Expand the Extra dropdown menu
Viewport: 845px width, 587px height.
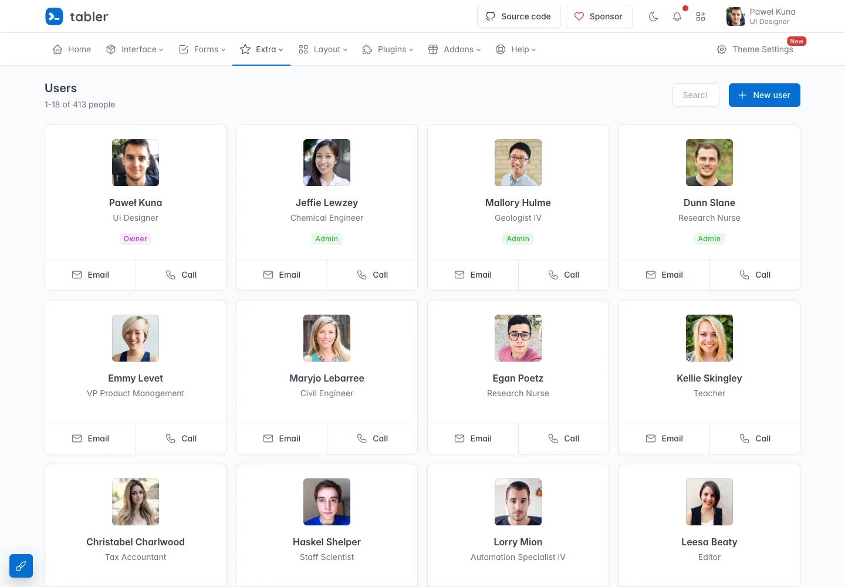262,49
